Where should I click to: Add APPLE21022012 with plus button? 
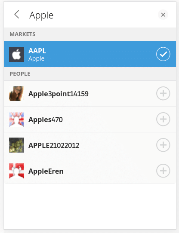163,145
